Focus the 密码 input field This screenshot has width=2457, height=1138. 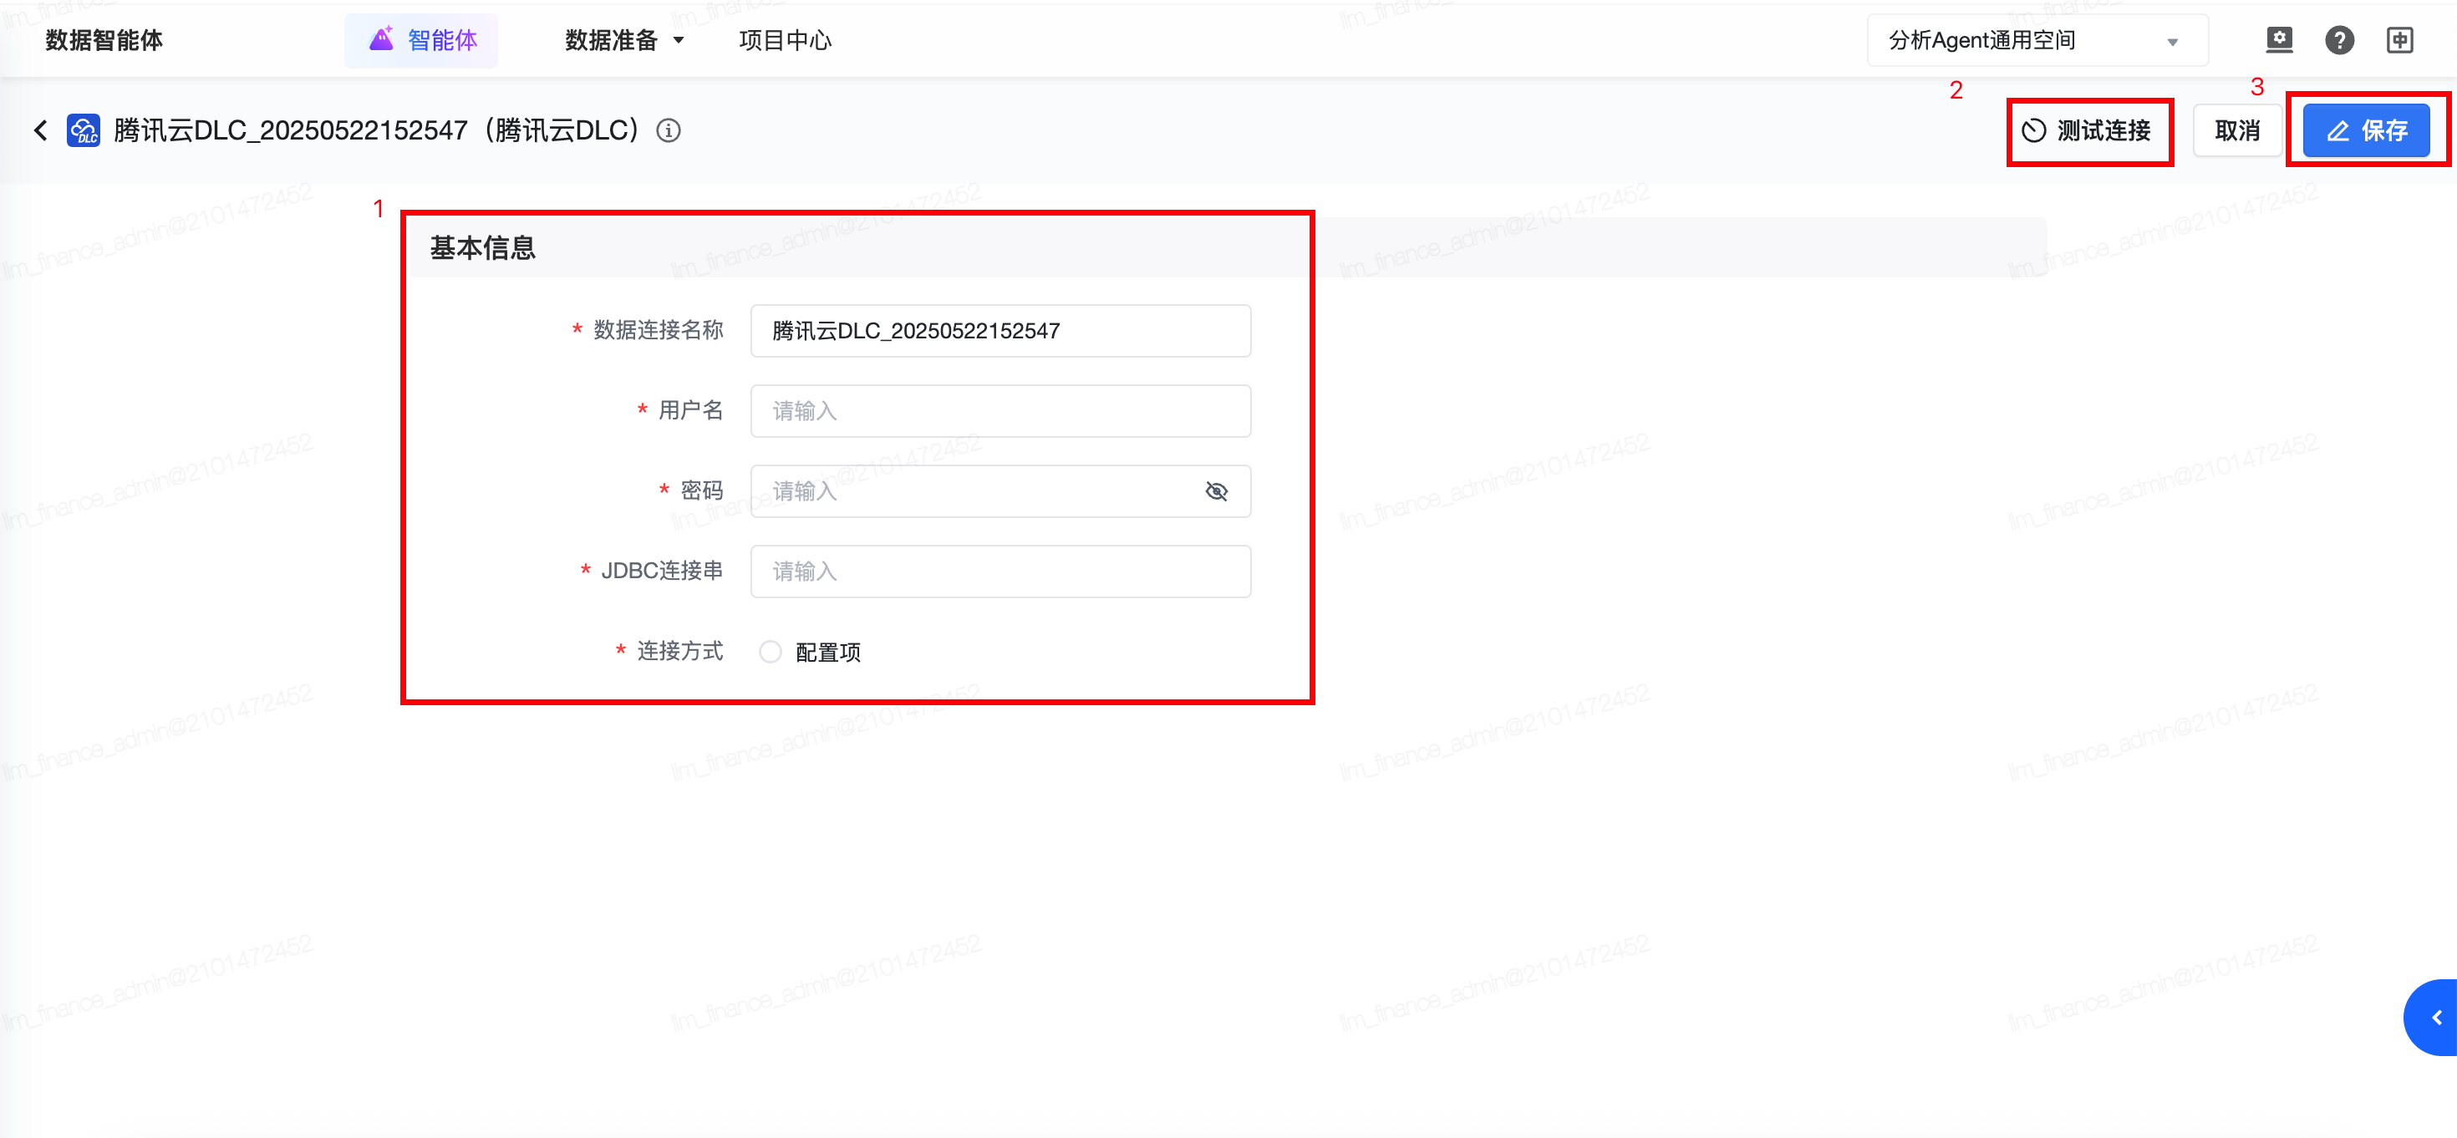point(1000,491)
